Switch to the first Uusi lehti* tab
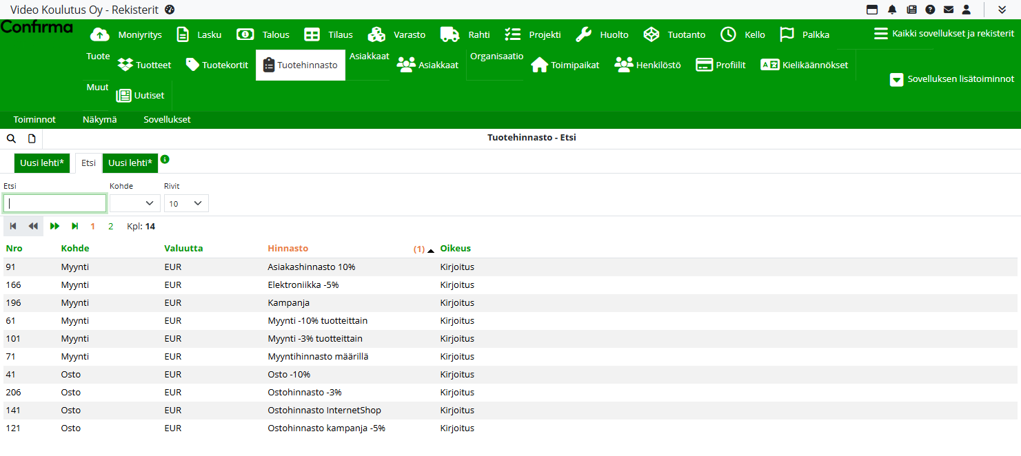The image size is (1021, 456). pos(42,163)
